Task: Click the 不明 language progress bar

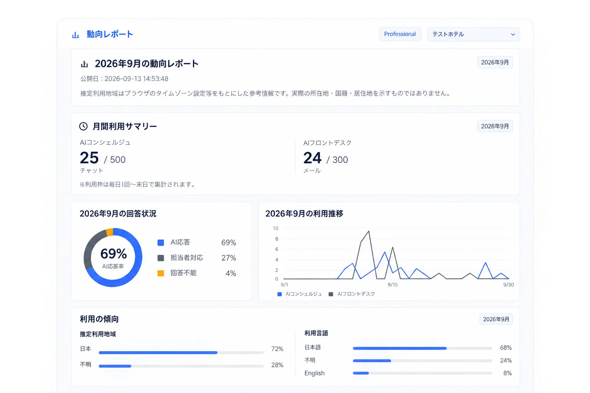Action: (x=423, y=361)
